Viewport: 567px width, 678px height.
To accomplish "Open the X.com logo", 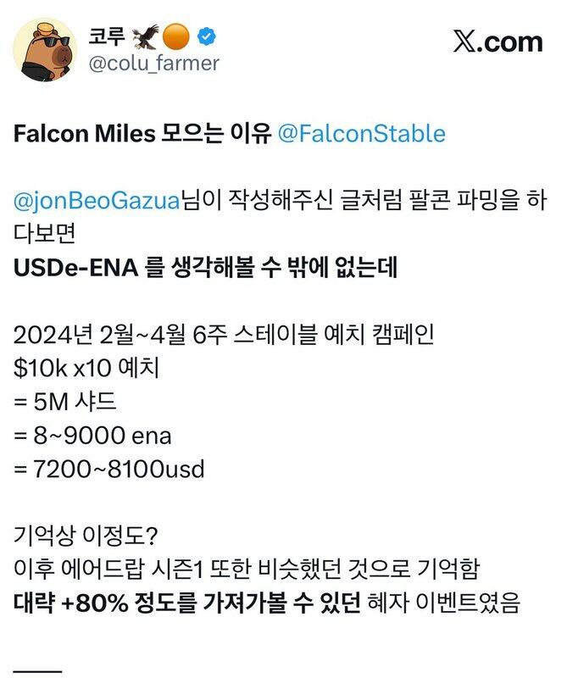I will click(x=498, y=42).
